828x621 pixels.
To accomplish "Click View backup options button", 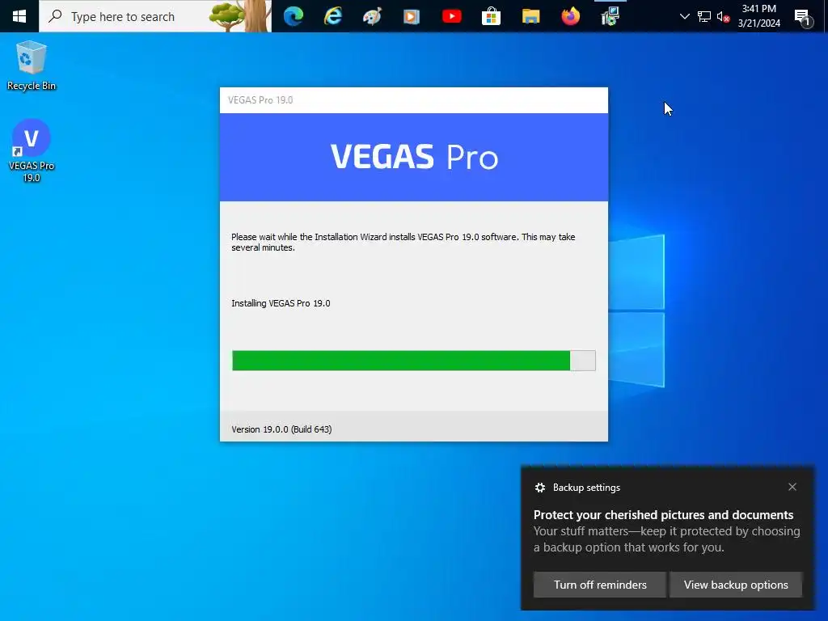I will [736, 585].
